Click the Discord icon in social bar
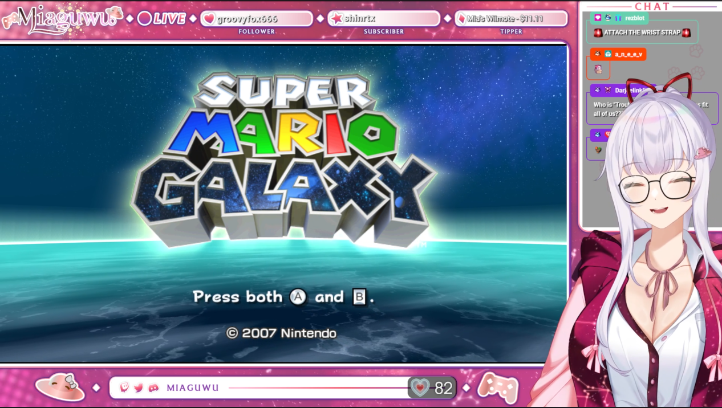722x408 pixels. click(x=153, y=388)
